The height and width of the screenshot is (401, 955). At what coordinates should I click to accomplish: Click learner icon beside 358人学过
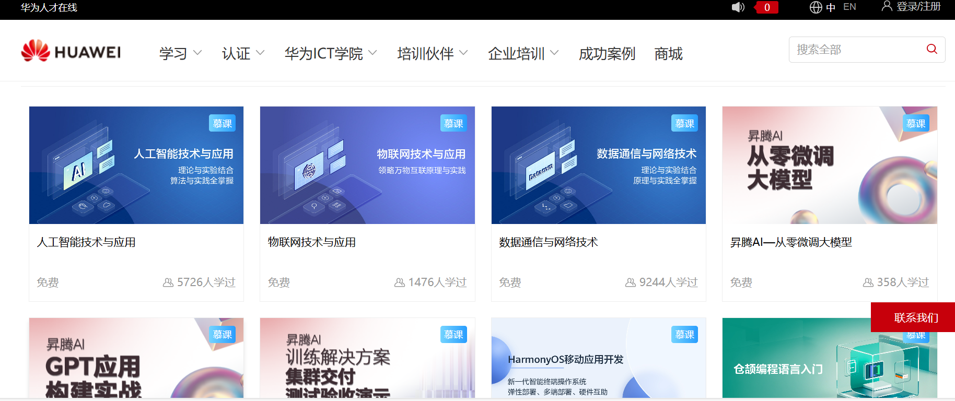coord(868,282)
